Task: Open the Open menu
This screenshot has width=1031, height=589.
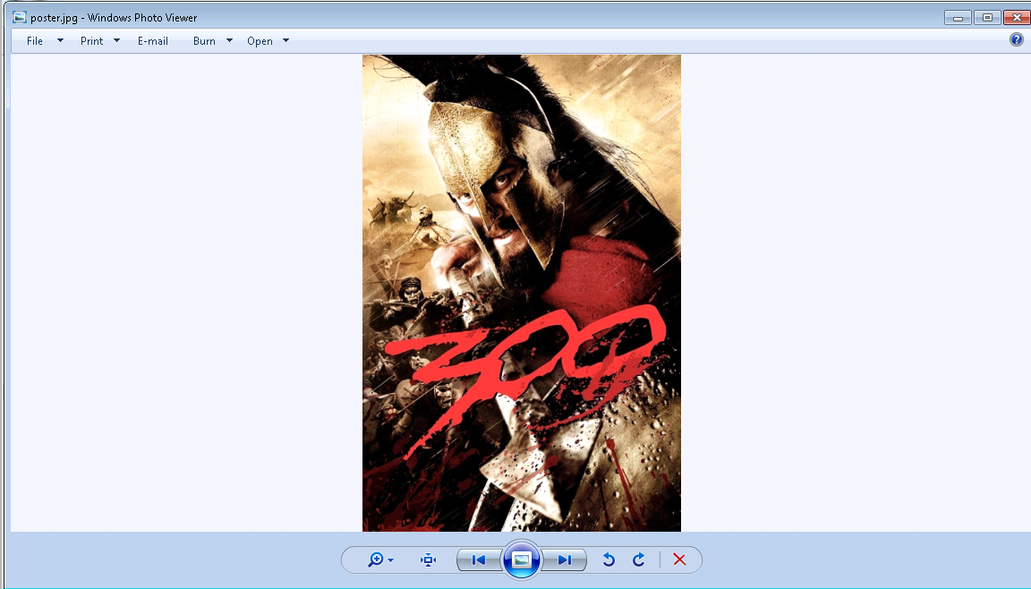Action: [260, 41]
